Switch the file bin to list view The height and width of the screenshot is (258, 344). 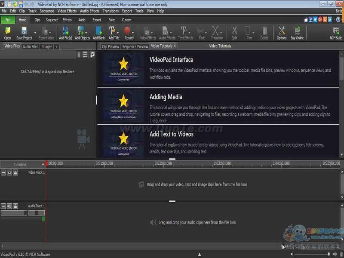pyautogui.click(x=85, y=55)
